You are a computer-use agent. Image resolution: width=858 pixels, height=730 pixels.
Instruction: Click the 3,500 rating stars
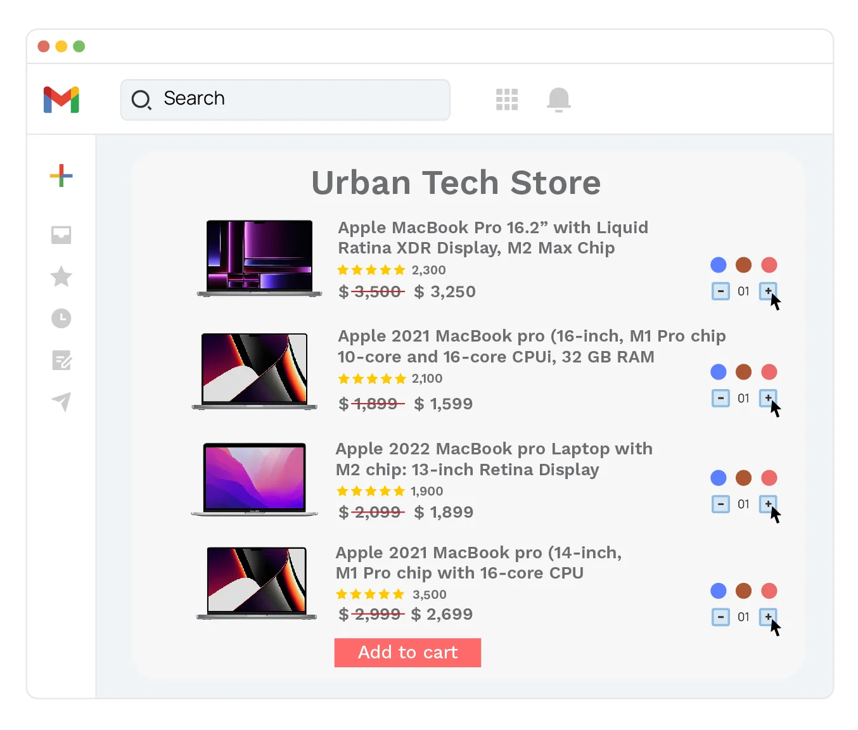(370, 594)
